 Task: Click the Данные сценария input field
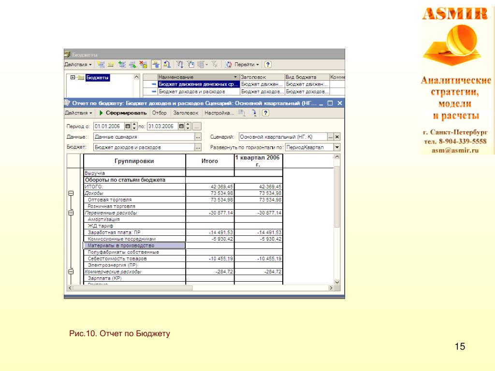(x=144, y=137)
